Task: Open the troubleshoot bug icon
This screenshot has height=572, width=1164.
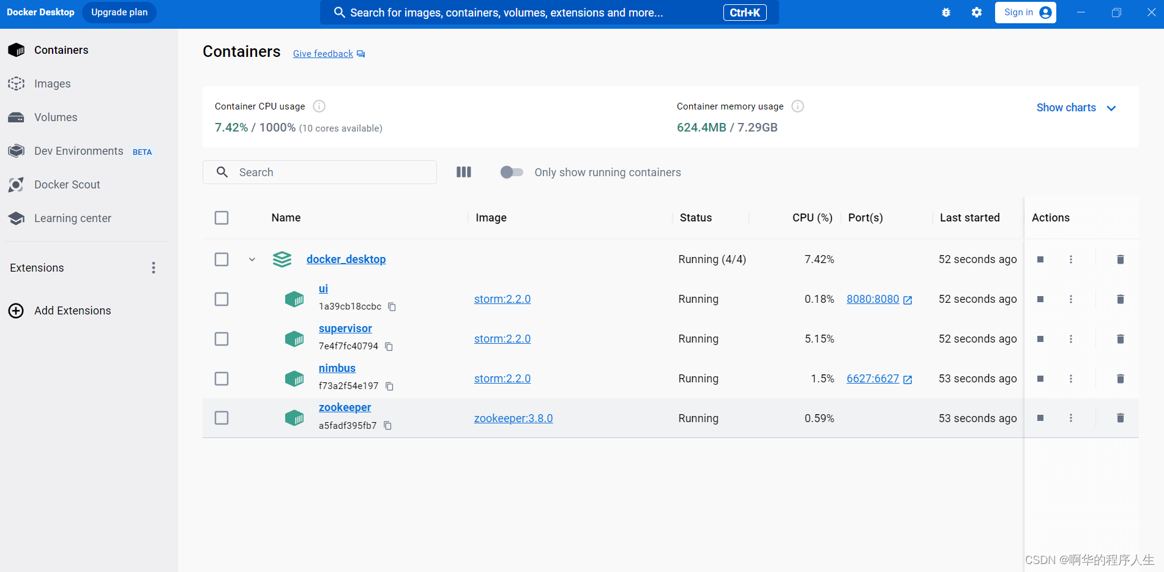Action: [946, 12]
